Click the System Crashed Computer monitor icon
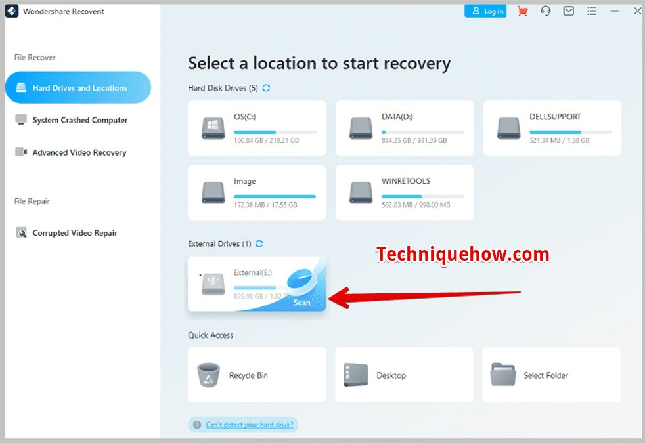This screenshot has height=443, width=645. pyautogui.click(x=21, y=119)
